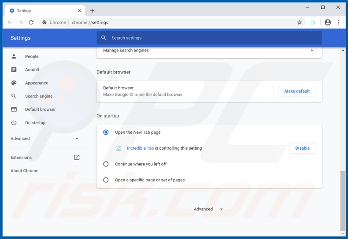Viewport: 348px width, 239px height.
Task: Reload the settings page
Action: pos(31,22)
